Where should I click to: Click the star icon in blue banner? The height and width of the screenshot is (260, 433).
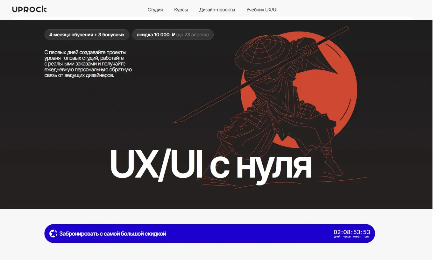coord(53,234)
